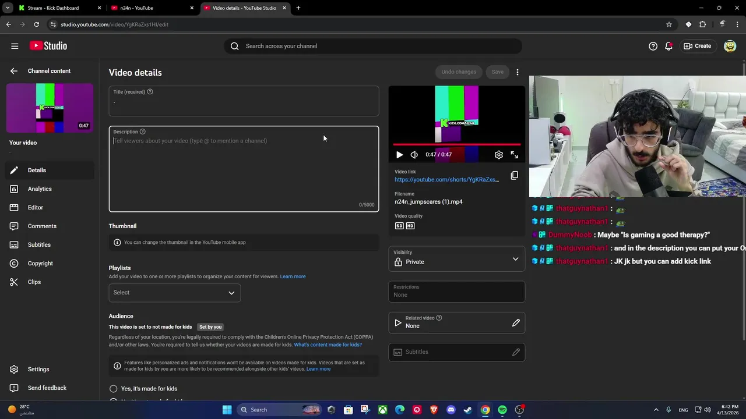Open Comments in the sidebar
Image resolution: width=746 pixels, height=419 pixels.
(50, 226)
